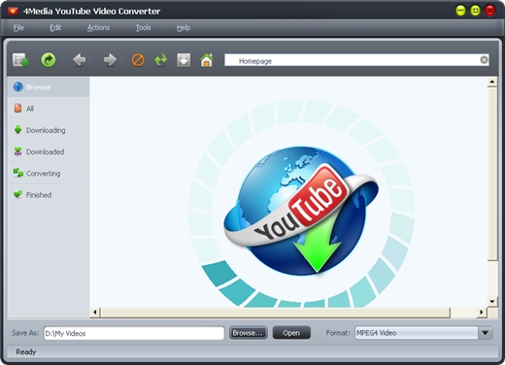
Task: Close the window with red button
Action: 490,11
